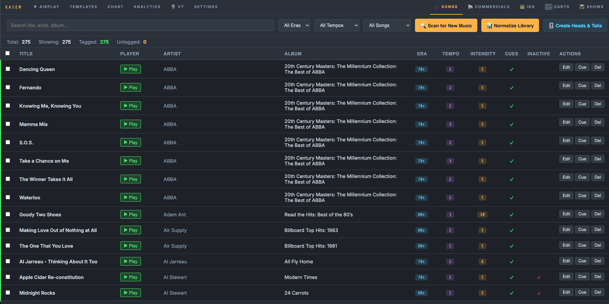Open Cue editor for S.O.S.

point(582,141)
